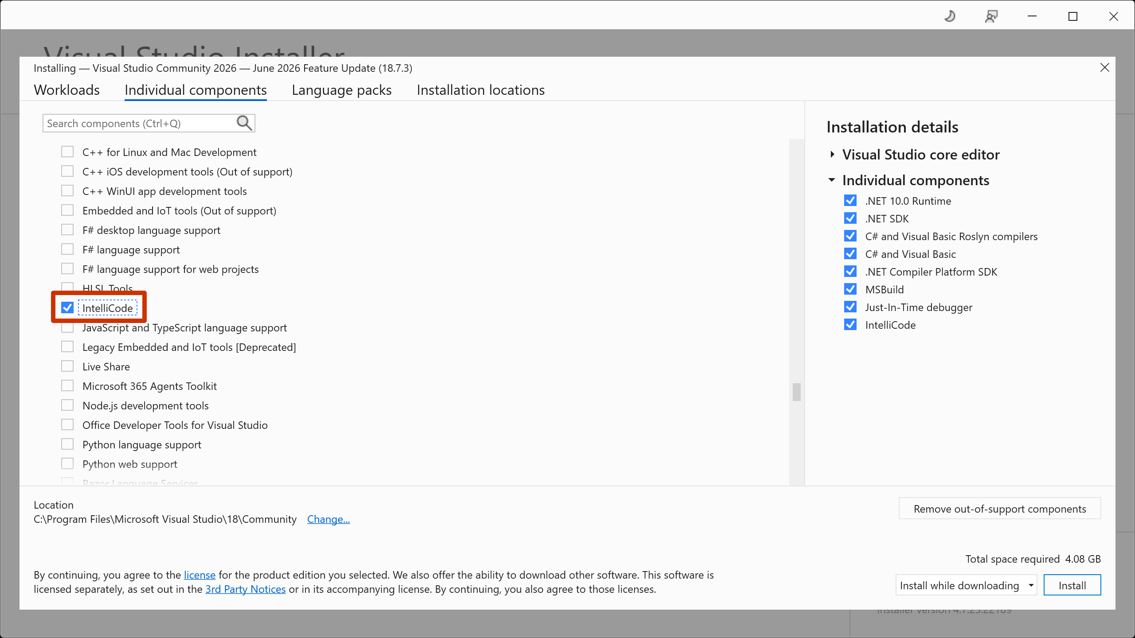Expand Visual Studio core editor section

[832, 154]
